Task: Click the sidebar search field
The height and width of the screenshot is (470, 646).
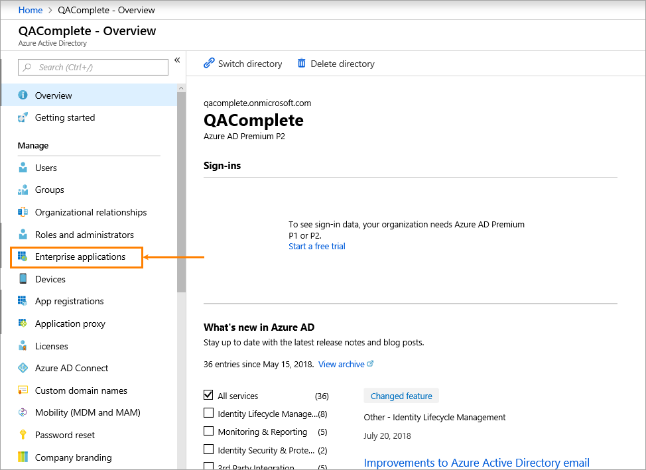Action: [x=94, y=67]
